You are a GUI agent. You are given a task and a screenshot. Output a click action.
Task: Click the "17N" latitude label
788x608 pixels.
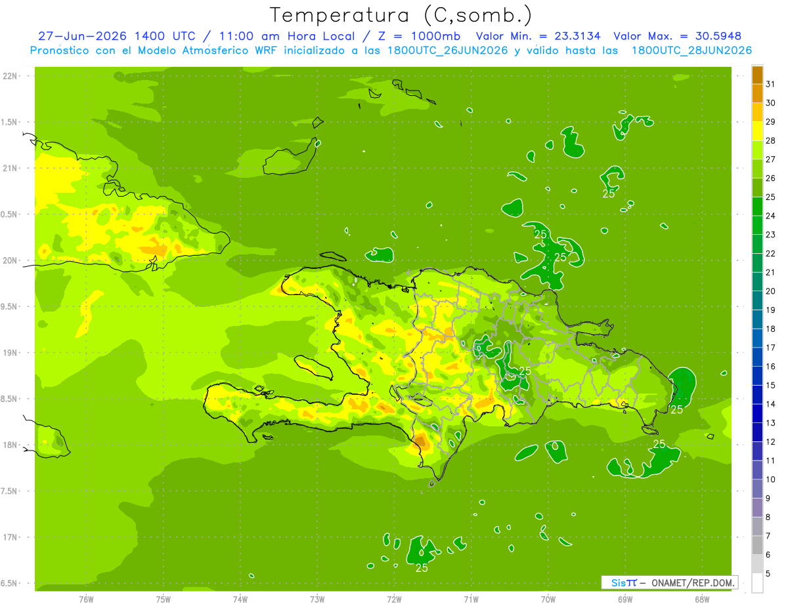[10, 537]
